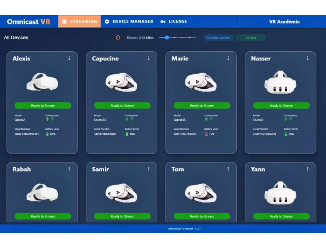Click the Omnicast VR logo

[29, 22]
